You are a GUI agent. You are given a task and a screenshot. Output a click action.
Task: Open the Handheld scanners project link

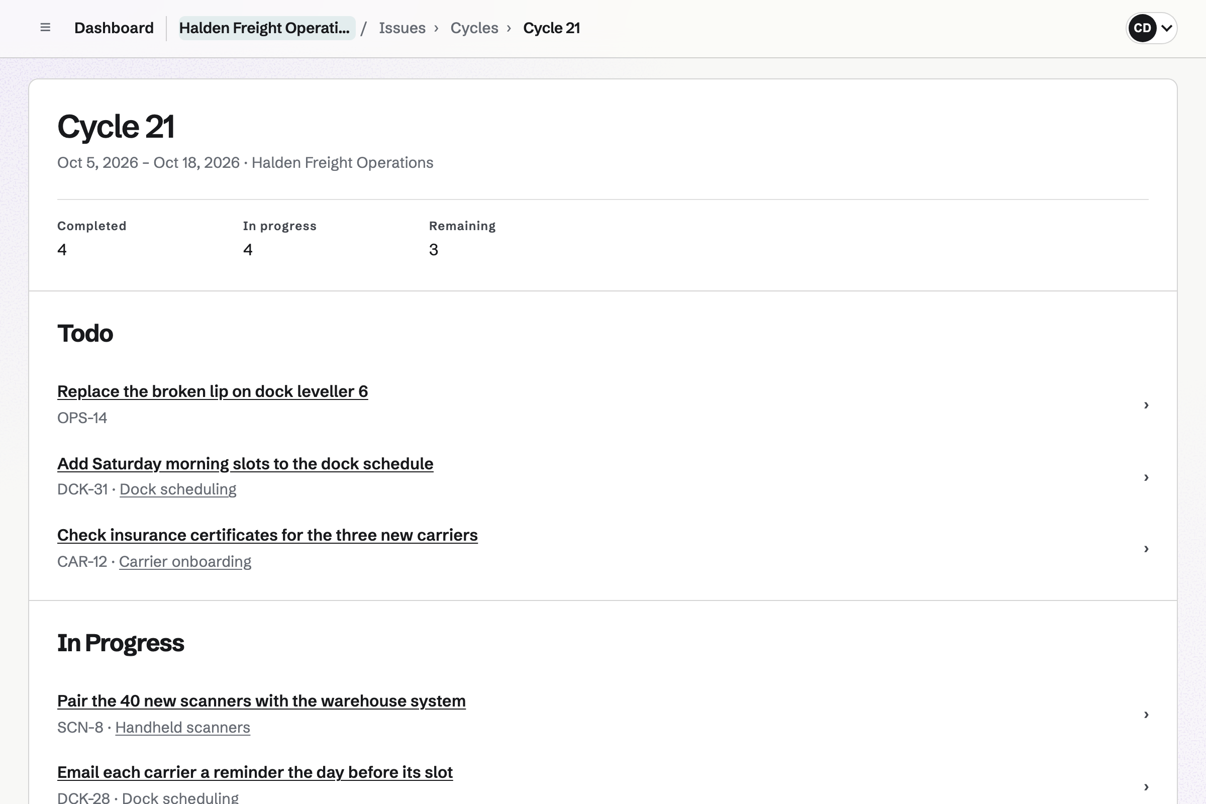pos(182,727)
